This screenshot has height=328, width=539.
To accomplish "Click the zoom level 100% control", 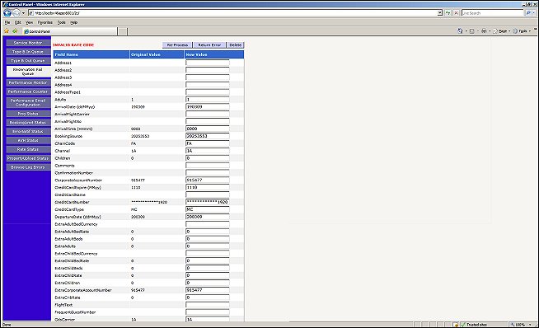I will [x=518, y=325].
